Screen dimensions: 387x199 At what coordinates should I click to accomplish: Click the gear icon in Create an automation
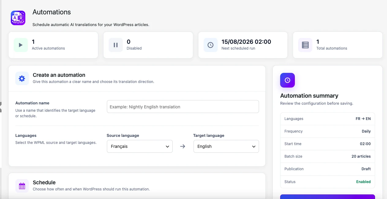22,78
